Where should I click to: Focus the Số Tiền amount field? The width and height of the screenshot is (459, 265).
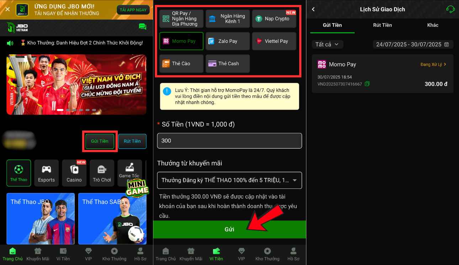pyautogui.click(x=229, y=141)
